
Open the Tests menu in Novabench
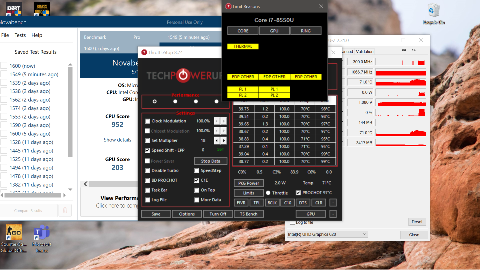point(20,35)
